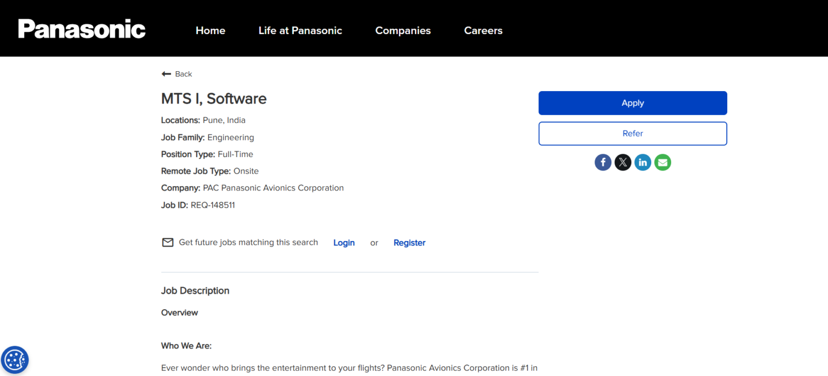Click the envelope icon beside future jobs text

[x=168, y=242]
